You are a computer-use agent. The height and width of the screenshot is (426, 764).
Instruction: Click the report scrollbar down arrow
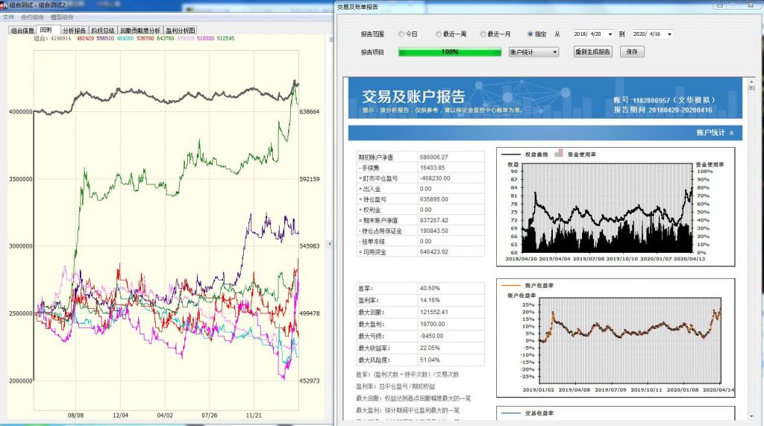click(x=751, y=416)
